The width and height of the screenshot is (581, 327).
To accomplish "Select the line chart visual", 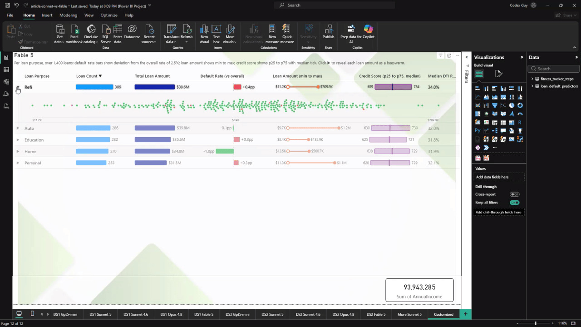I will click(478, 97).
